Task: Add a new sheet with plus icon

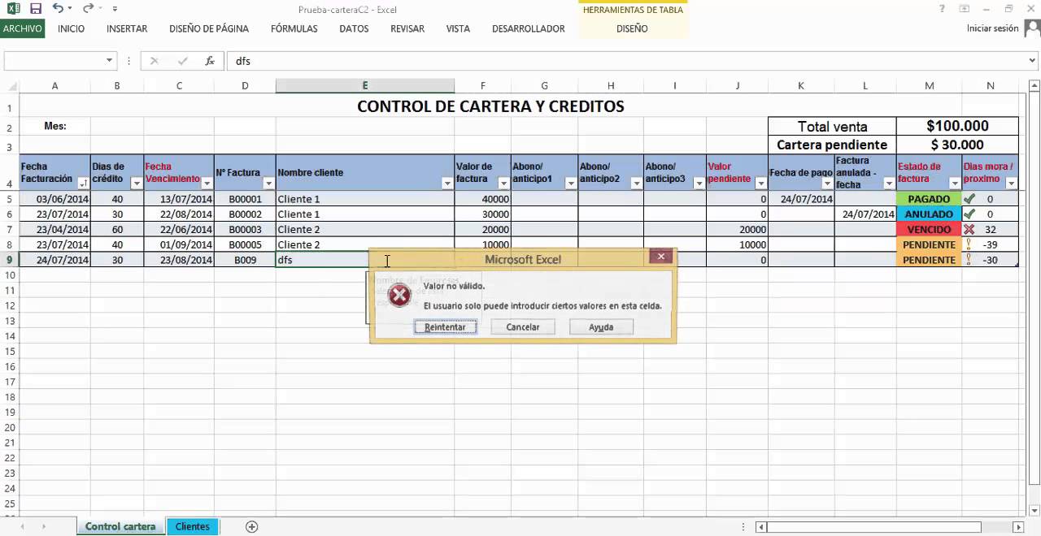Action: click(252, 526)
